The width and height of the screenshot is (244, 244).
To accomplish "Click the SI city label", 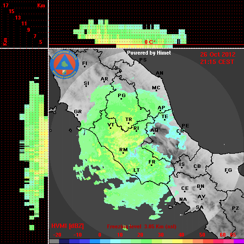I will coord(86,83).
